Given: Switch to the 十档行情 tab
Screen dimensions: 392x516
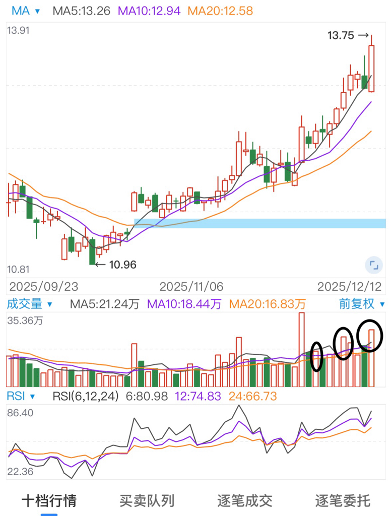Looking at the screenshot, I should click(x=49, y=501).
